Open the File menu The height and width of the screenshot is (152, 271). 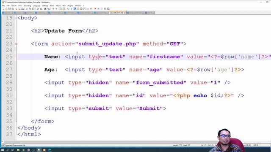pyautogui.click(x=3, y=5)
